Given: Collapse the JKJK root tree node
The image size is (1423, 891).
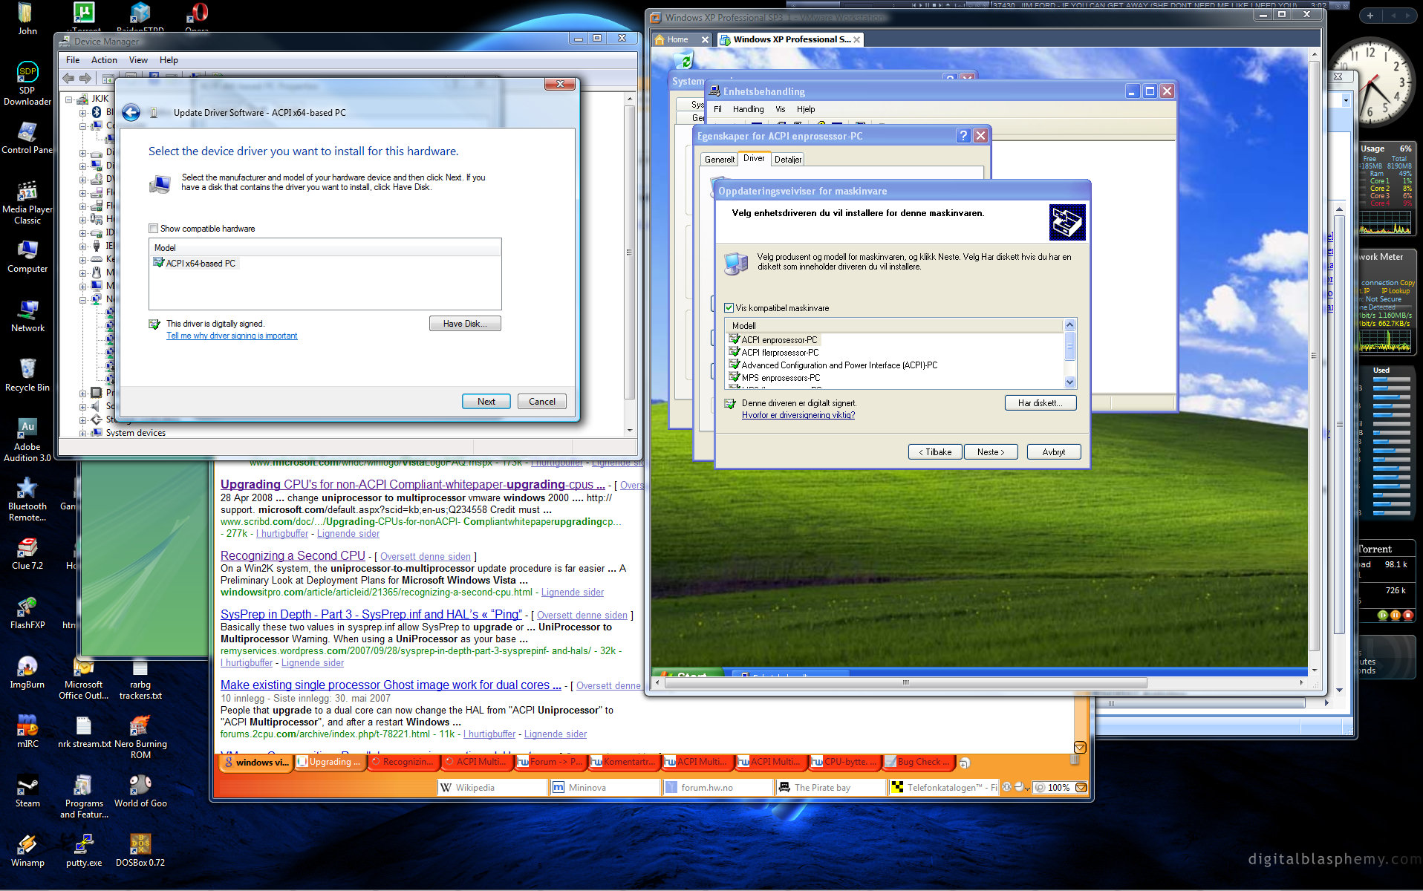Looking at the screenshot, I should (x=69, y=99).
